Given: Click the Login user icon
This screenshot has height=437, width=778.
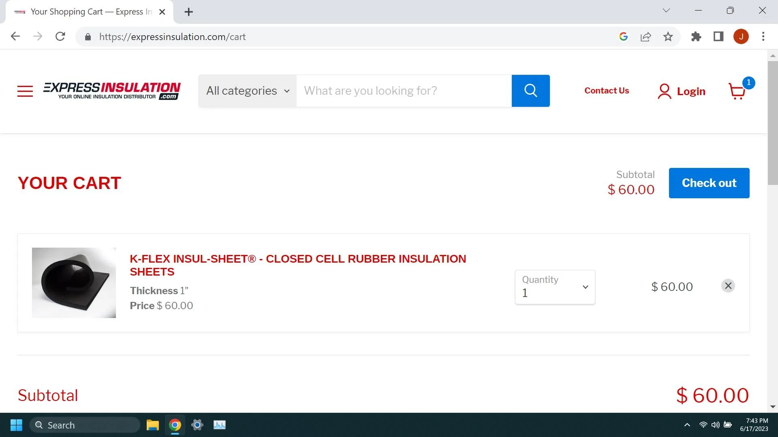Looking at the screenshot, I should point(664,91).
